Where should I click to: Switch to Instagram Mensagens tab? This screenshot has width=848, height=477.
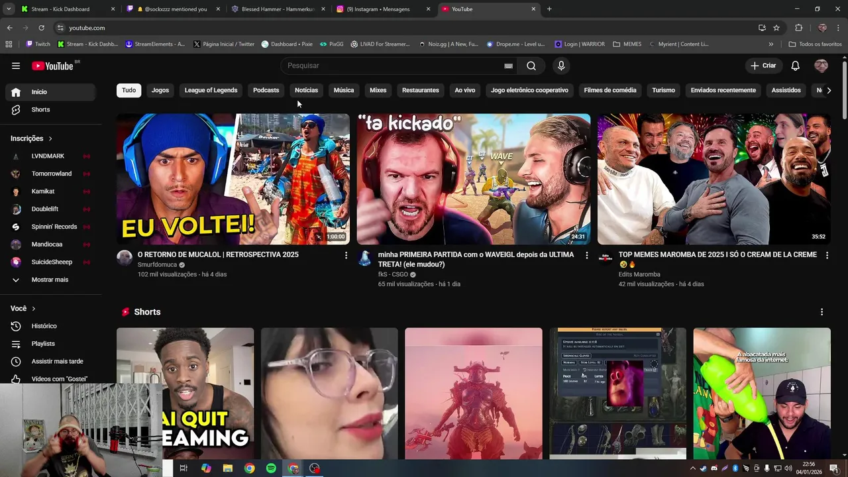pyautogui.click(x=383, y=9)
